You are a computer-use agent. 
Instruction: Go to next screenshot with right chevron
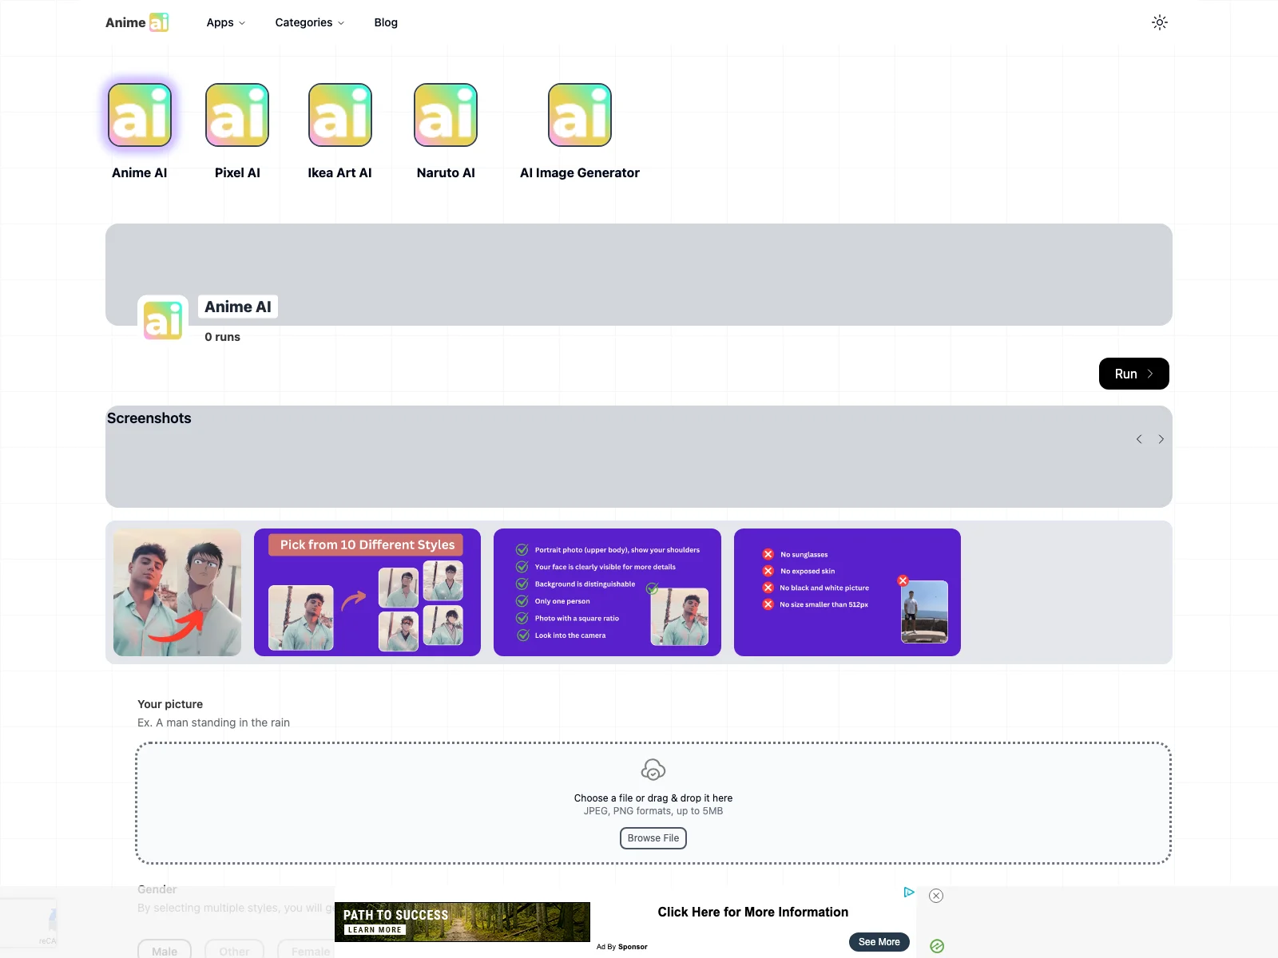coord(1161,439)
